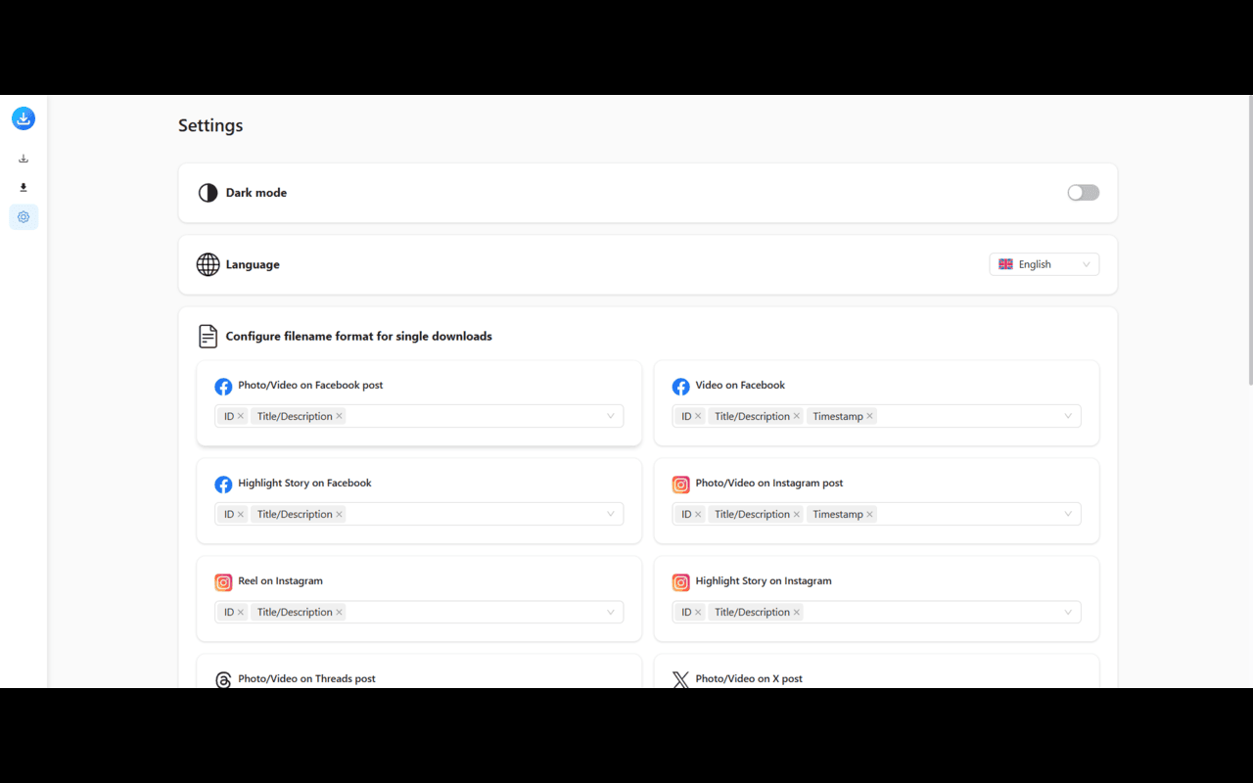Remove ID tag from Photo/Video on Instagram post

(698, 514)
